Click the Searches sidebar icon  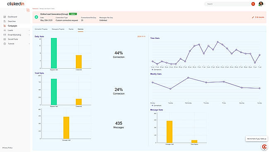5,21
